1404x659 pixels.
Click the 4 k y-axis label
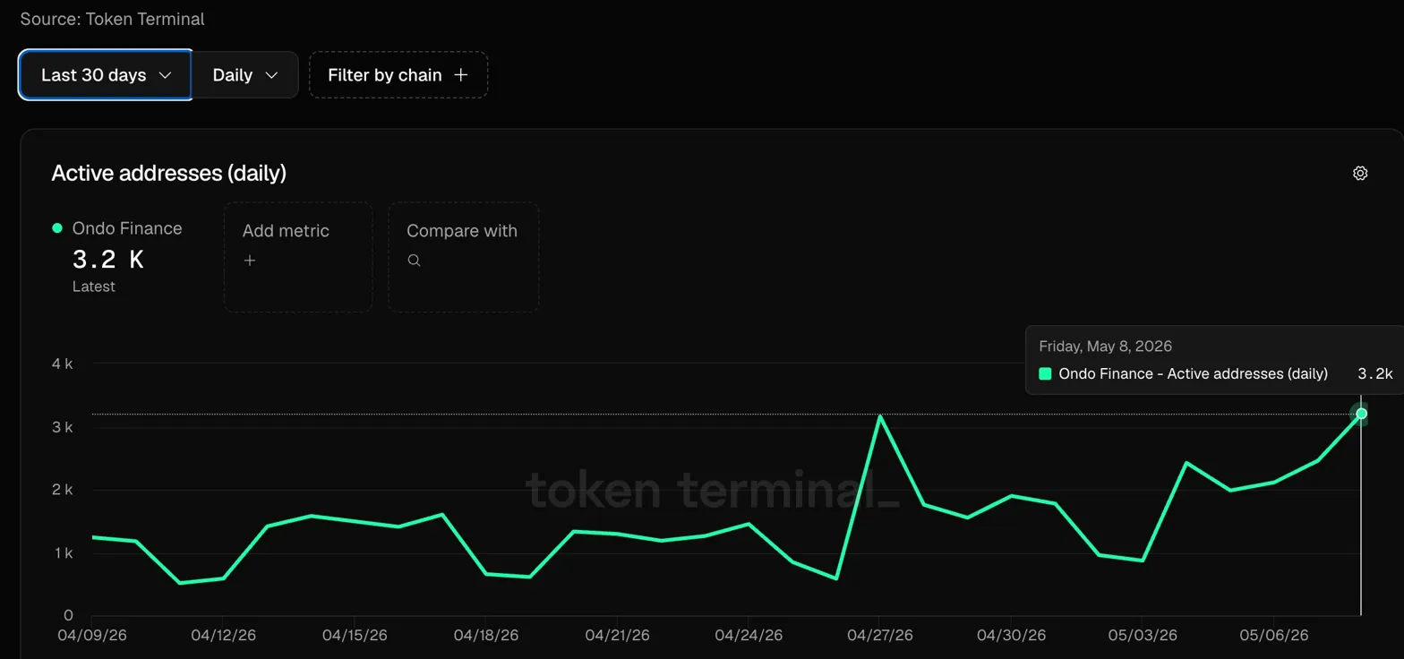[63, 364]
